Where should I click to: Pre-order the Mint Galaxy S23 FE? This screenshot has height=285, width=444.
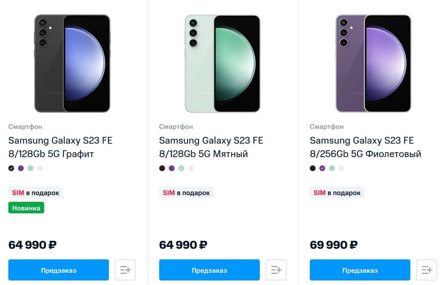coord(209,270)
